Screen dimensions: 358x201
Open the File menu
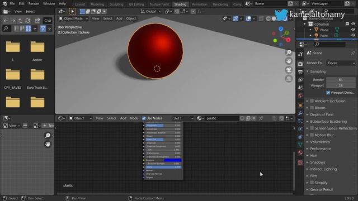(12, 4)
